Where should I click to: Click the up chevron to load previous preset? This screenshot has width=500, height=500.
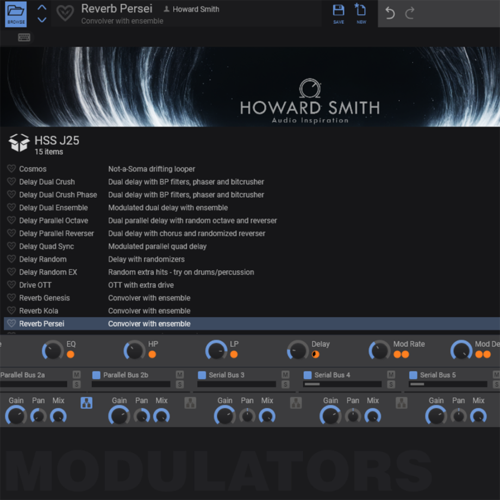[x=41, y=8]
